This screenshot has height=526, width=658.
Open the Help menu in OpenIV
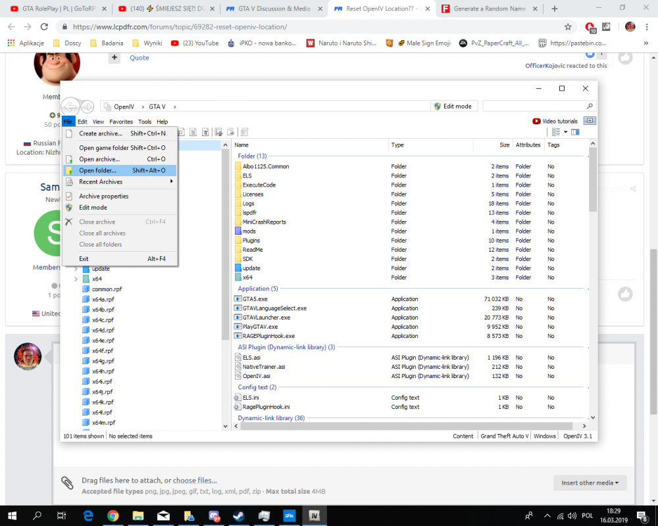click(x=163, y=122)
